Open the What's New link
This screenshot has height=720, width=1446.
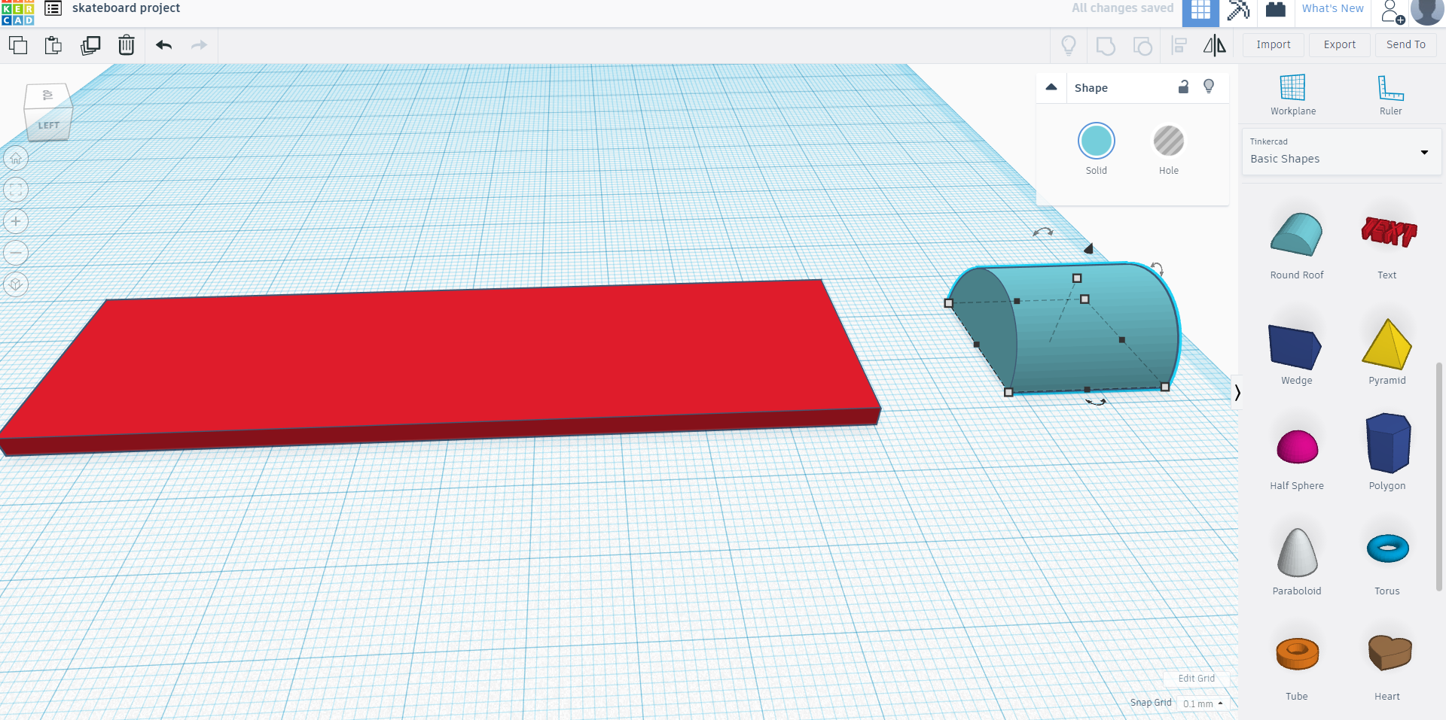pyautogui.click(x=1333, y=8)
